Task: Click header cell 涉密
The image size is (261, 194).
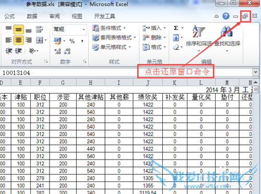Action: 63,97
